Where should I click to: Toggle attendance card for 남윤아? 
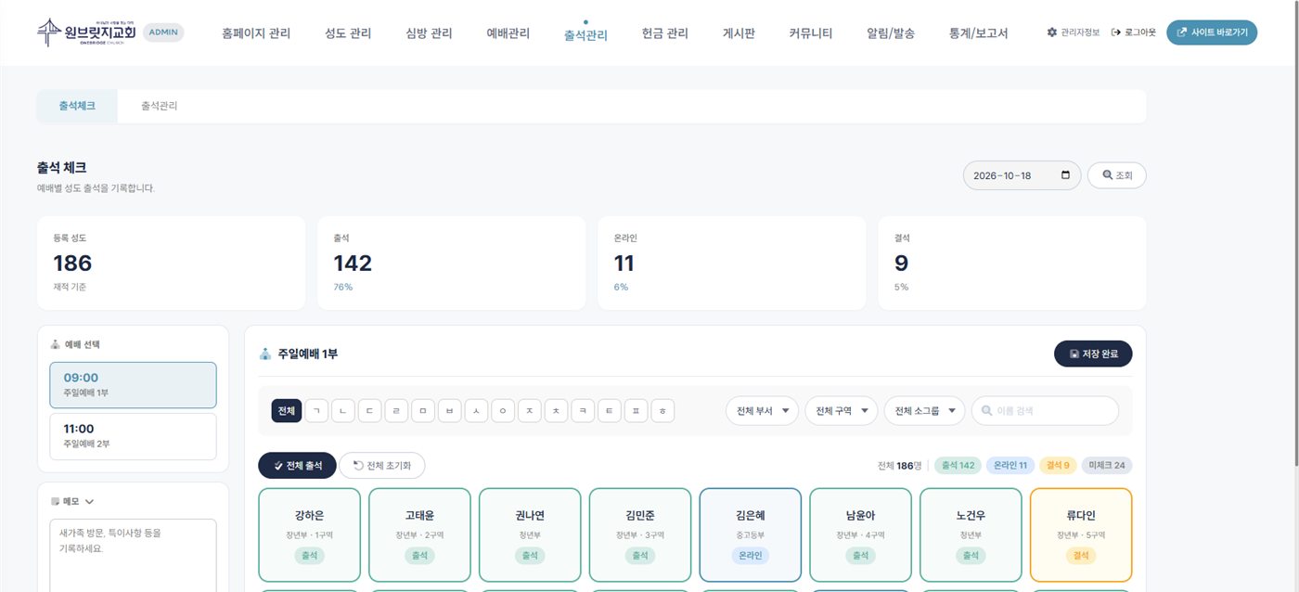[x=860, y=535]
